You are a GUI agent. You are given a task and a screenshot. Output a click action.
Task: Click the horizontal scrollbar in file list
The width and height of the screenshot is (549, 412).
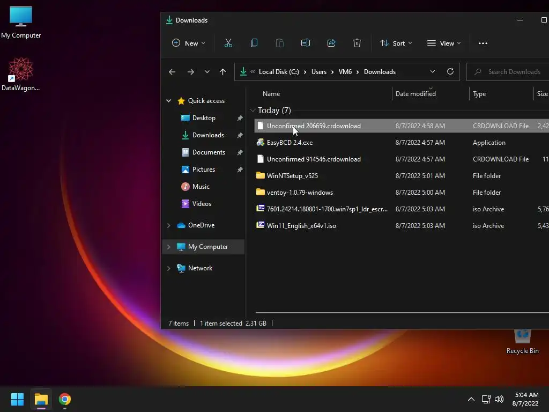click(x=402, y=312)
